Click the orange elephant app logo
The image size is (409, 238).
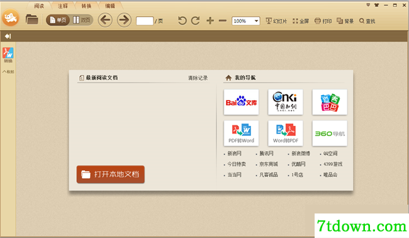coord(11,18)
